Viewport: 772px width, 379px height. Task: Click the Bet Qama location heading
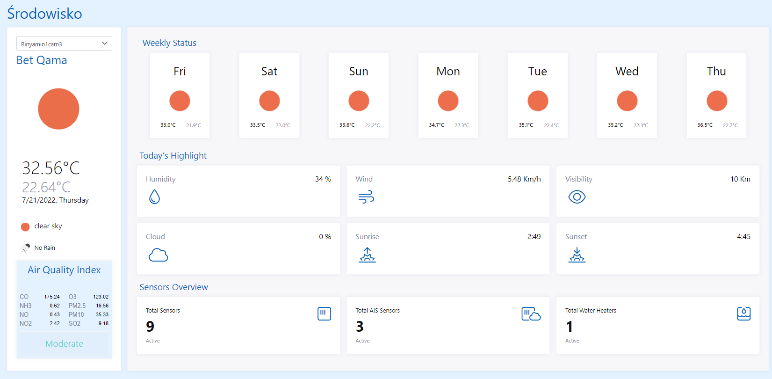42,60
